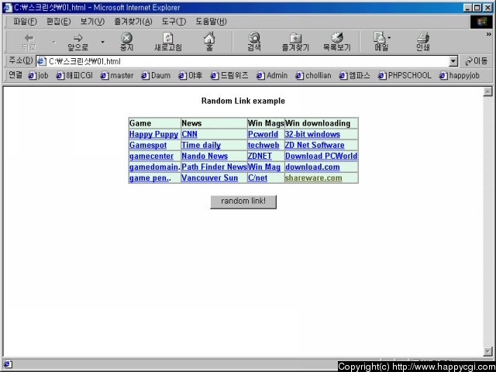Open the master links-bar shortcut
Image resolution: width=496 pixels, height=372 pixels.
[x=117, y=76]
